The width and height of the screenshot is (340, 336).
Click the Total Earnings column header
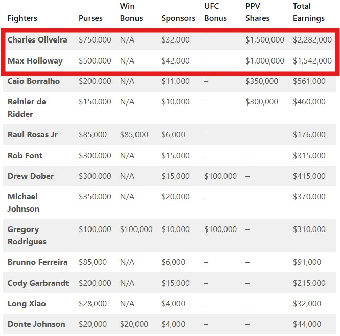(x=308, y=12)
